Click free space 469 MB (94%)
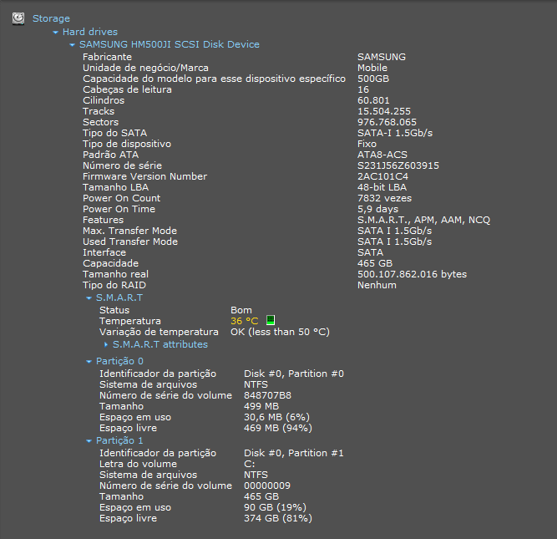The image size is (557, 539). point(278,428)
